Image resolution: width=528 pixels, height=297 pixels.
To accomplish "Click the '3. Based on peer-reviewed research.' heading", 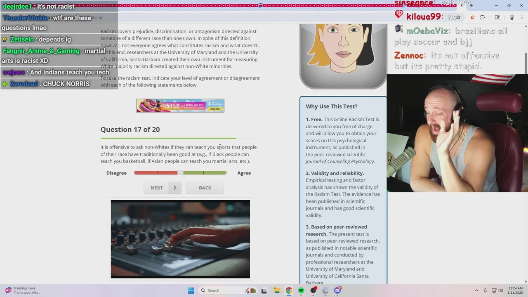I will (336, 230).
